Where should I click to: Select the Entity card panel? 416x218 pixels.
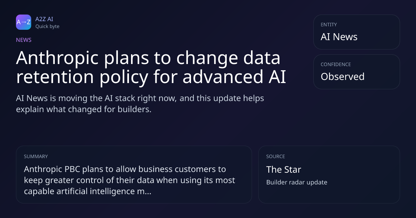click(x=357, y=32)
